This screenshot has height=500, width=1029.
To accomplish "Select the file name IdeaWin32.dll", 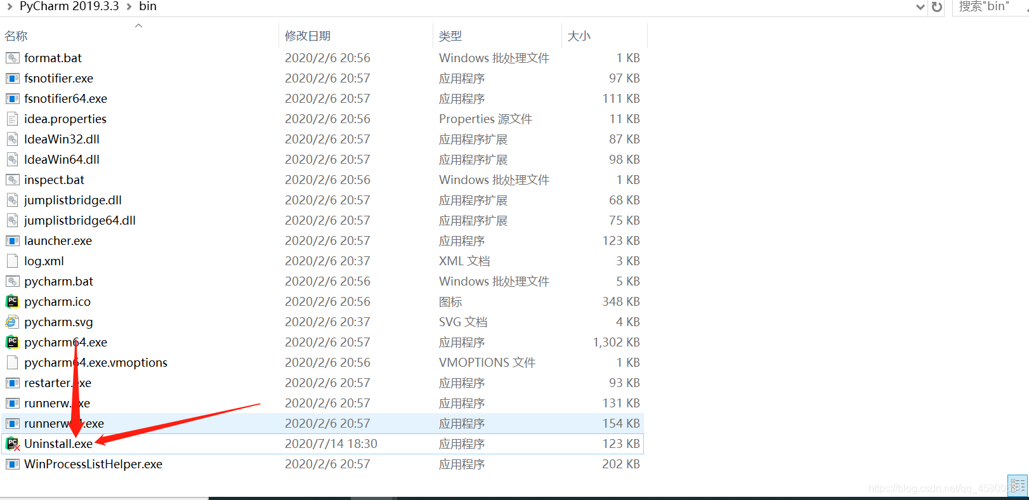I will point(62,139).
